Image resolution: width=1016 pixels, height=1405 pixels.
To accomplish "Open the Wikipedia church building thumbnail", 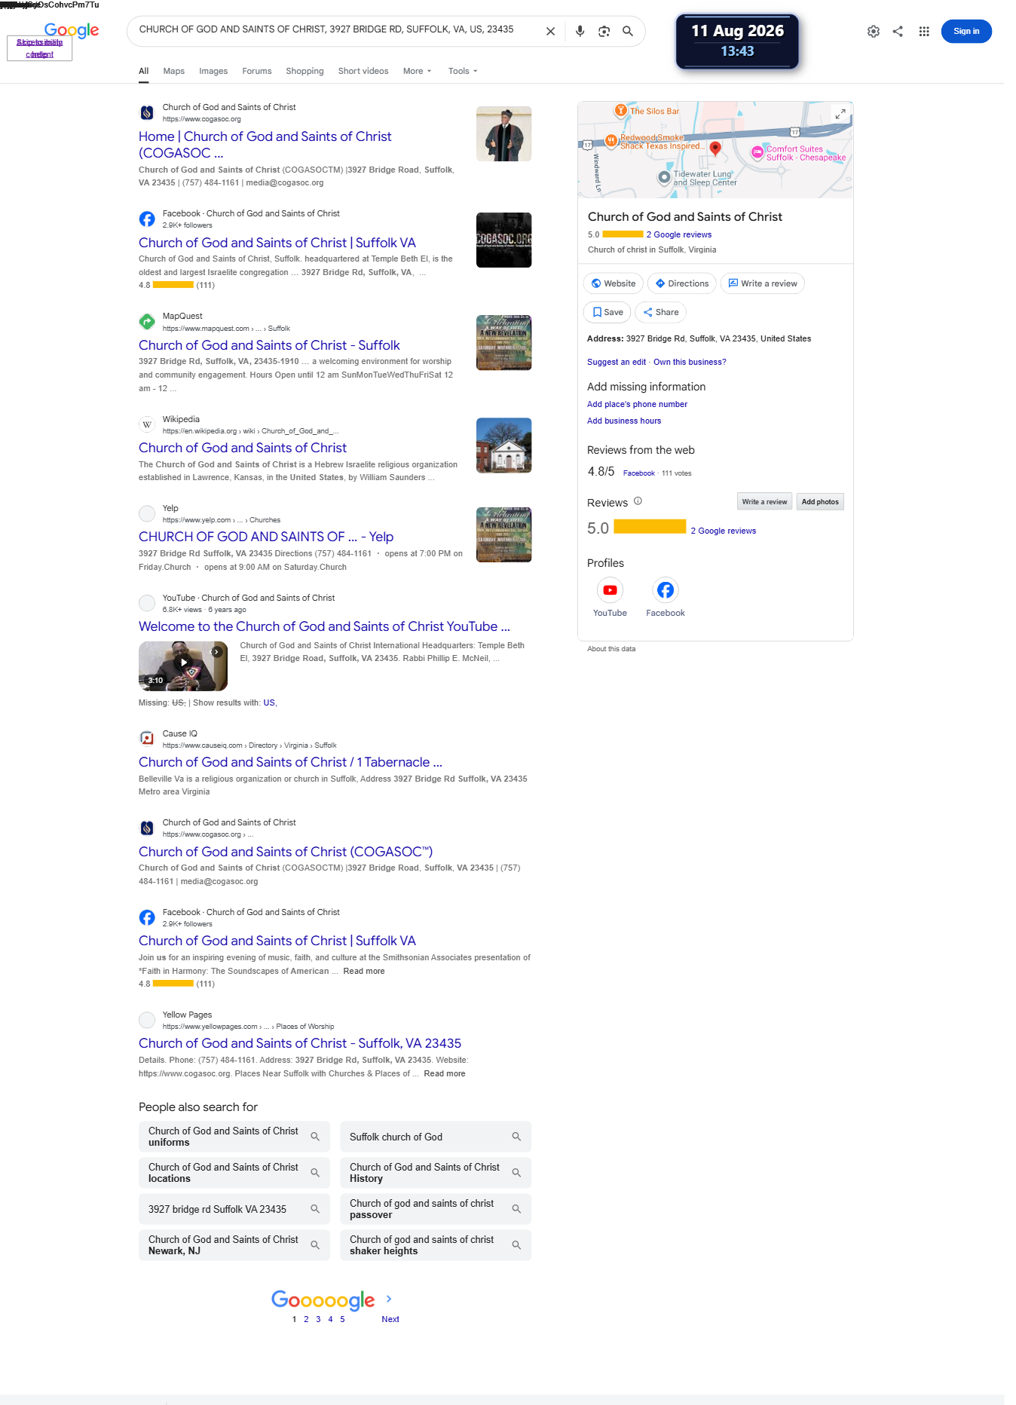I will pos(503,445).
